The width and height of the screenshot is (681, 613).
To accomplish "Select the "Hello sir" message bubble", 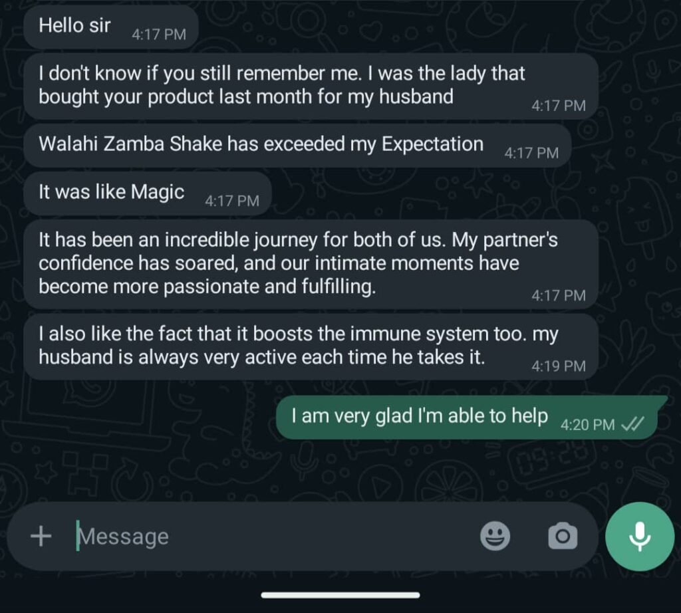I will point(111,27).
